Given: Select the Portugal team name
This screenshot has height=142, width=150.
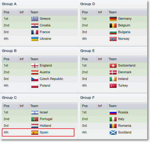Looking at the screenshot, I should pyautogui.click(x=46, y=119).
